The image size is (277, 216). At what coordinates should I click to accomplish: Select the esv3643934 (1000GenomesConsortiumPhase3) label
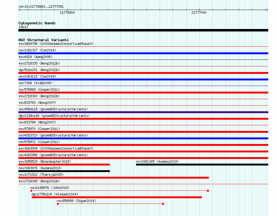pyautogui.click(x=56, y=148)
